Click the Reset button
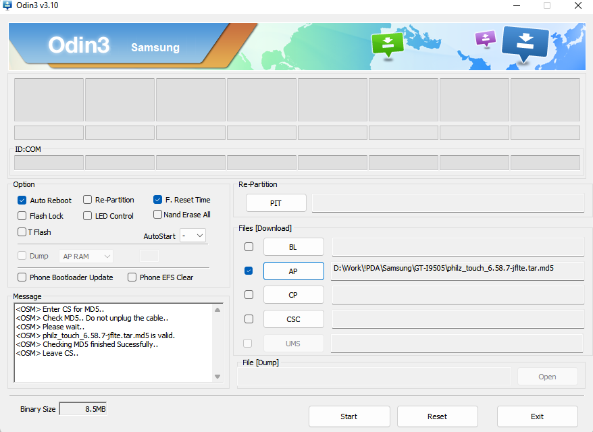 pyautogui.click(x=438, y=416)
